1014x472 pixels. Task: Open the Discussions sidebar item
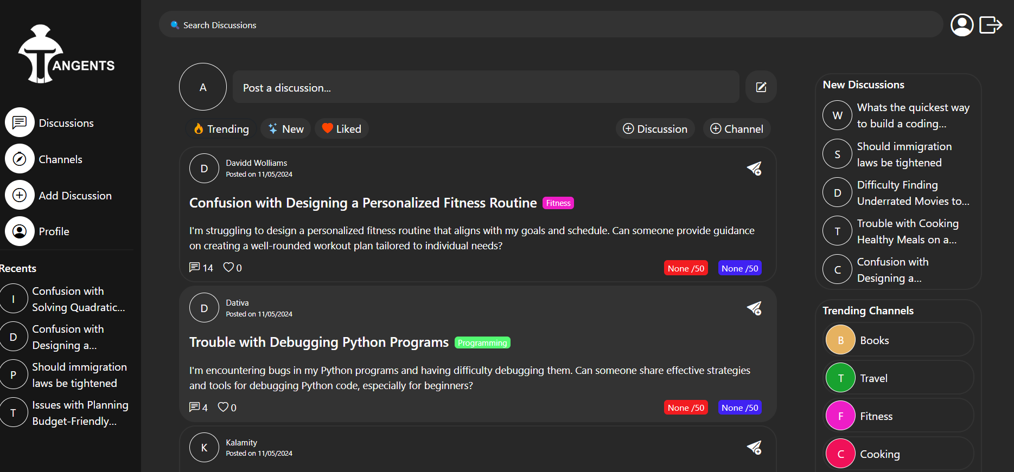click(50, 123)
